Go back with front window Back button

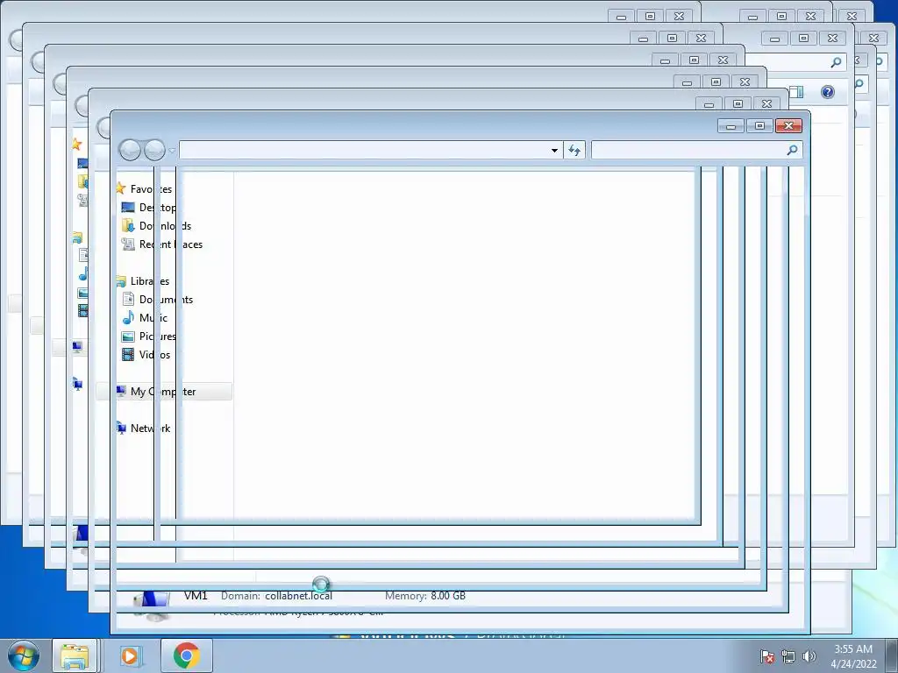point(130,150)
